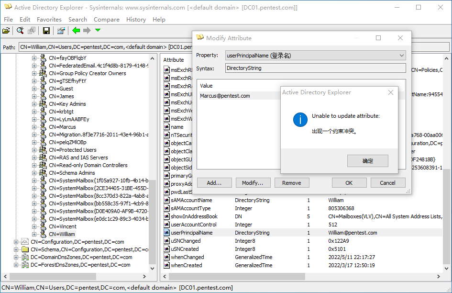The width and height of the screenshot is (452, 293).
Task: Click the book icon in Modify Attribute title
Action: pos(200,37)
